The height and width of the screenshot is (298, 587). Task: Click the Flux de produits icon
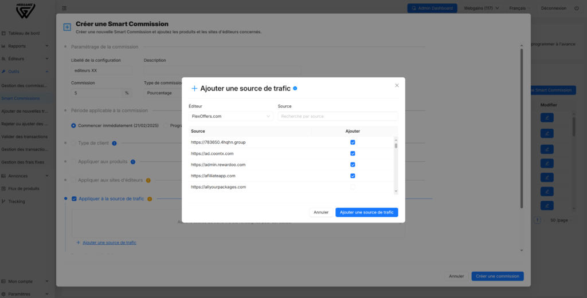[3, 189]
